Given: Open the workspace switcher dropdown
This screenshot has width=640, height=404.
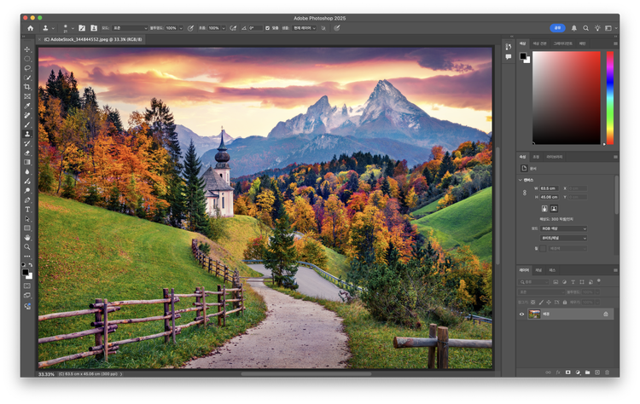Looking at the screenshot, I should [611, 28].
